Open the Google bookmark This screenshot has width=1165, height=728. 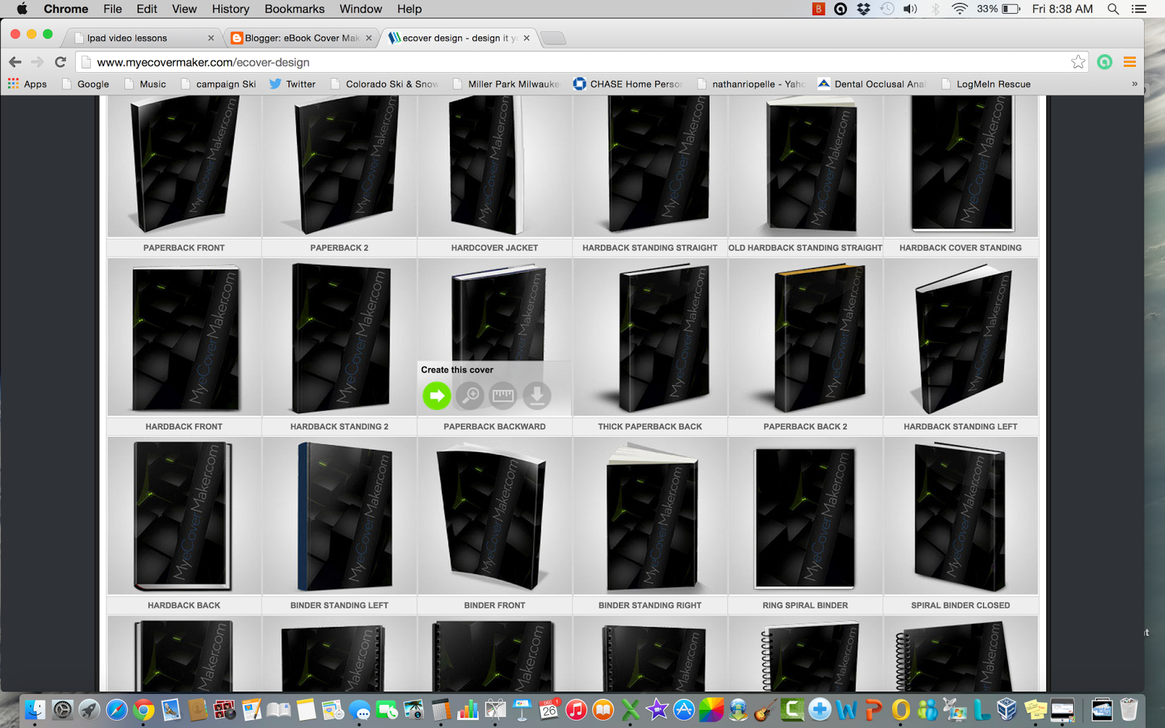click(86, 84)
